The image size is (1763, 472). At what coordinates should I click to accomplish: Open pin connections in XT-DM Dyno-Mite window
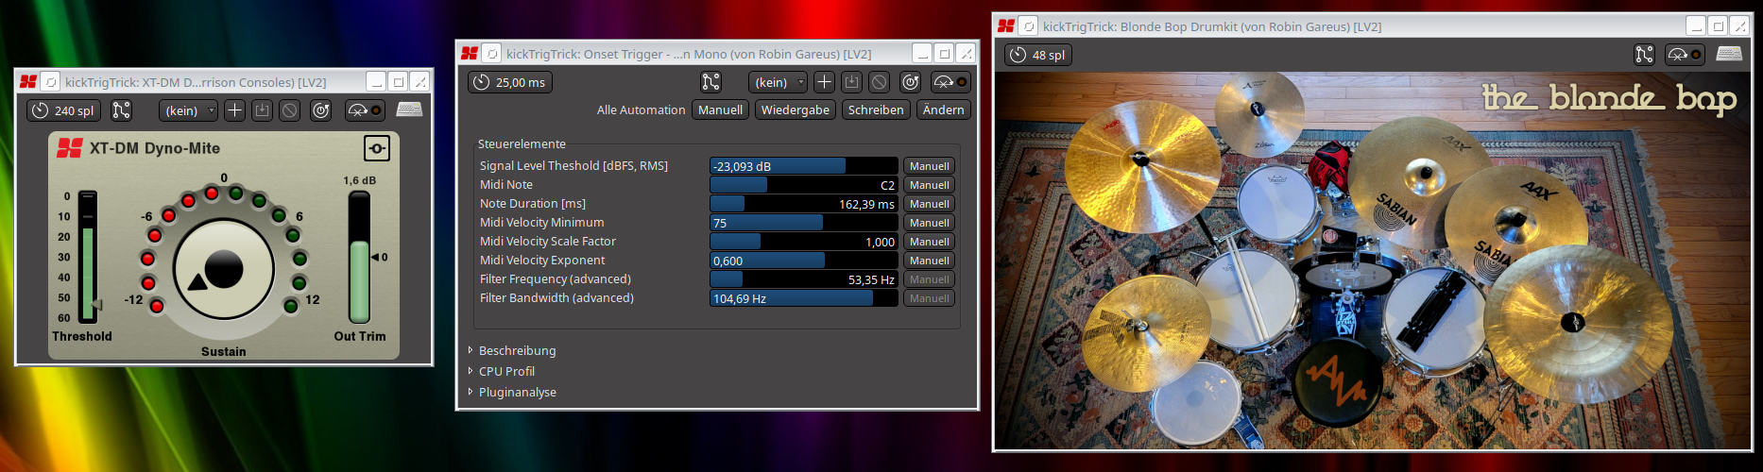pyautogui.click(x=122, y=110)
